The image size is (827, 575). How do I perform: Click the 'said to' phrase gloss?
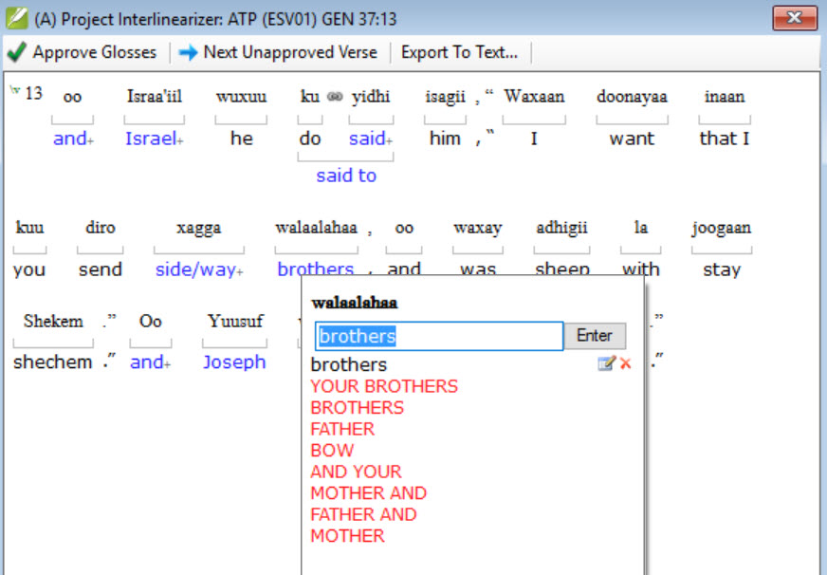[346, 176]
